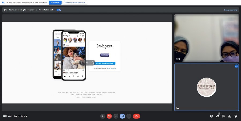Mute the microphone in the bottom bar
Screen dimensions: 241x121
(x=103, y=116)
